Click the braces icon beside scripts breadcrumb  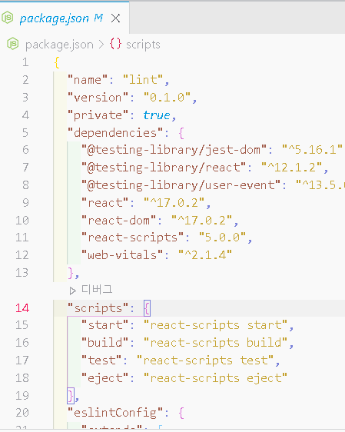click(x=115, y=44)
